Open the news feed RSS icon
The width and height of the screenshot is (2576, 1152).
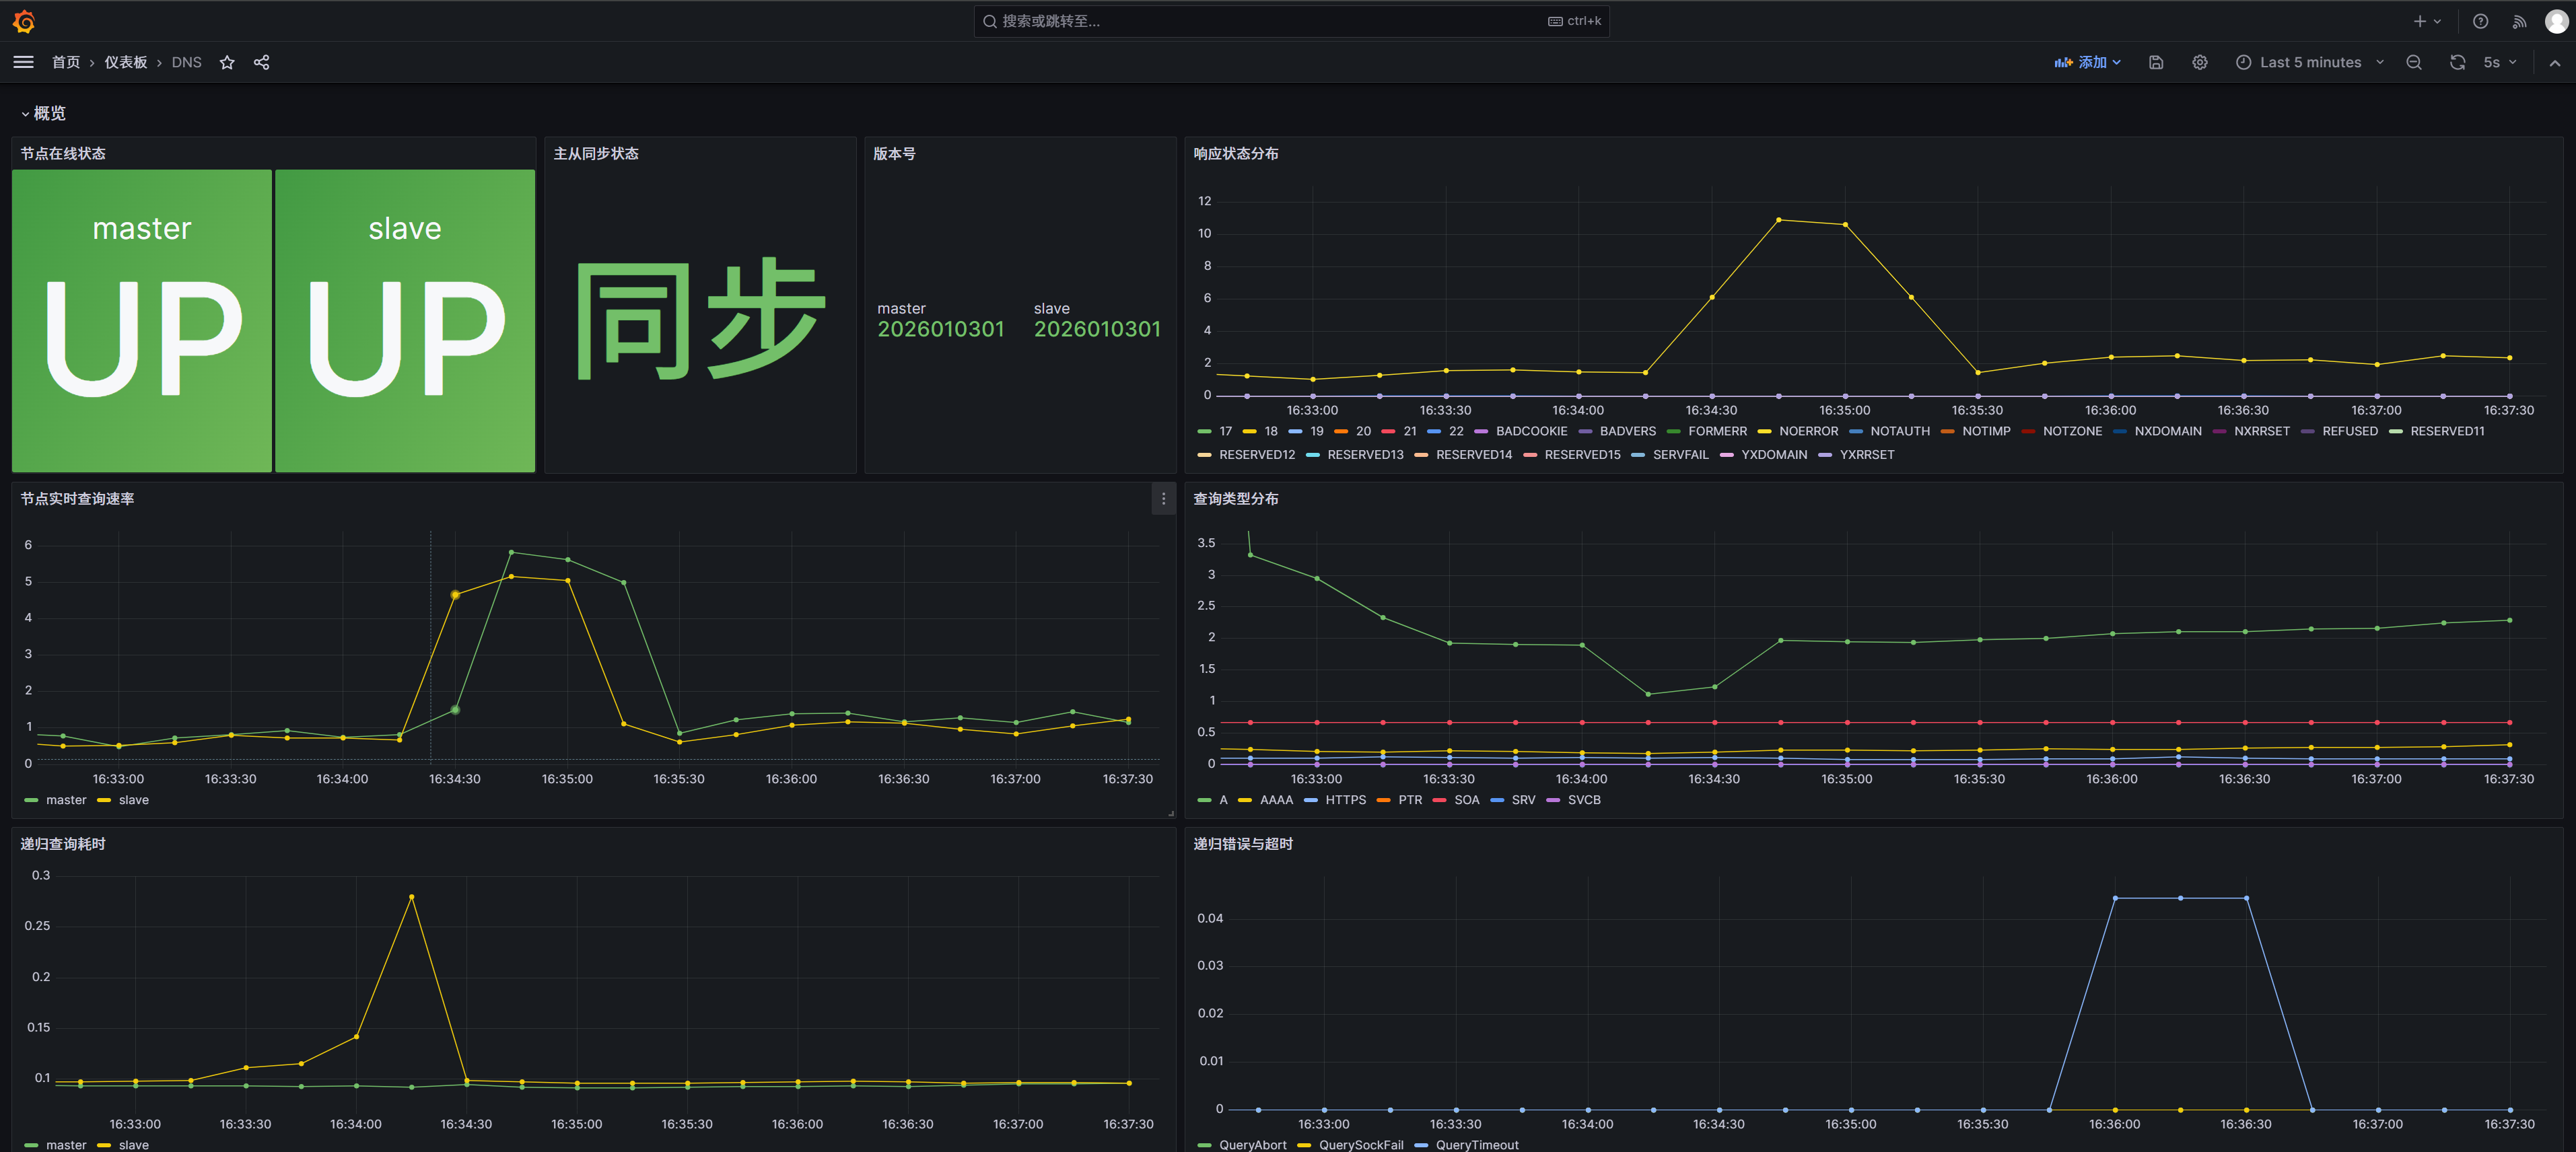(x=2519, y=21)
